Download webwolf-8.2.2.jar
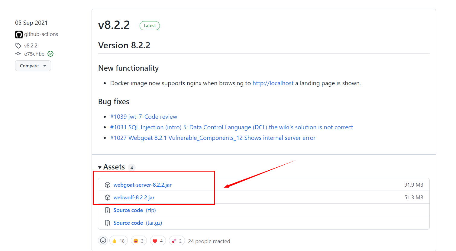Screen dimensions: 456x251 (134, 198)
